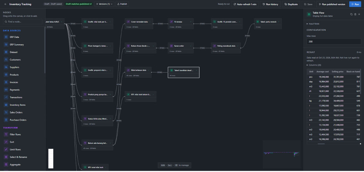Add a Filter Rows transform node
364x172 pixels.
(x=23, y=134)
